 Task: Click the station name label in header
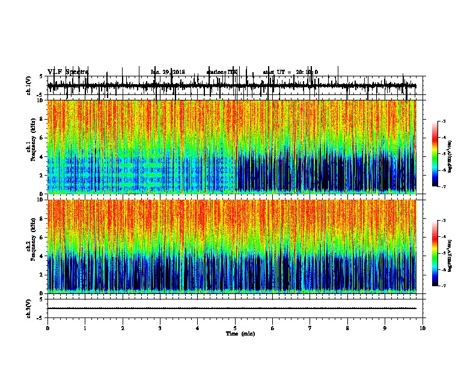pos(222,72)
